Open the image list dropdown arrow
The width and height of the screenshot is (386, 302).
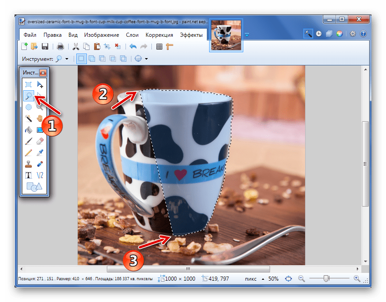coord(247,35)
